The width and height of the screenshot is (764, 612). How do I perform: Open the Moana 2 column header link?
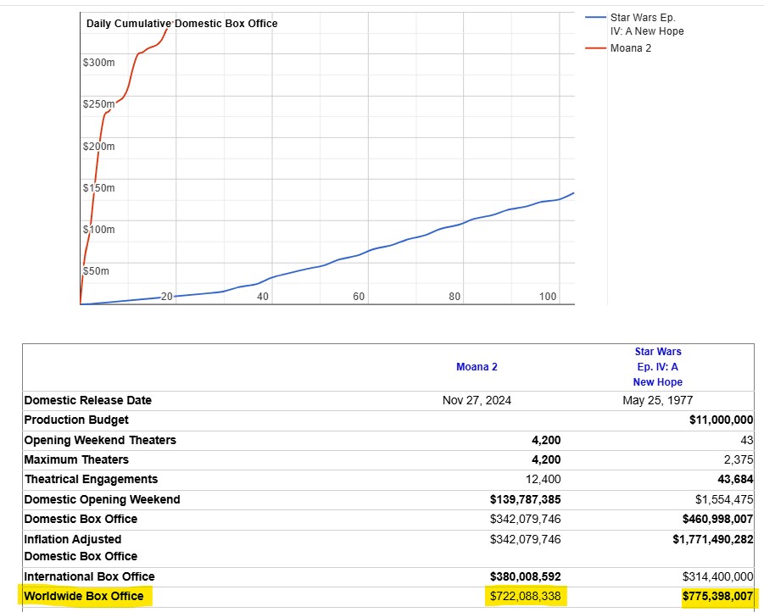pyautogui.click(x=477, y=367)
